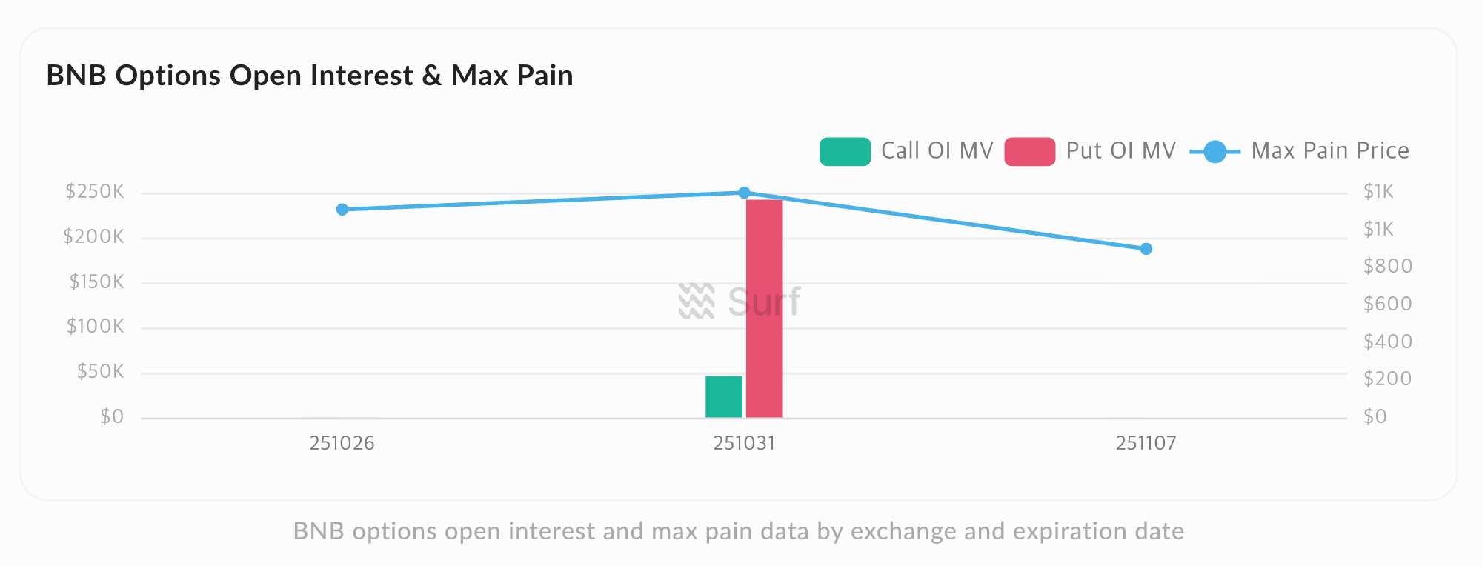Click the 251107 expiration date label
Image resolution: width=1482 pixels, height=566 pixels.
click(1146, 444)
